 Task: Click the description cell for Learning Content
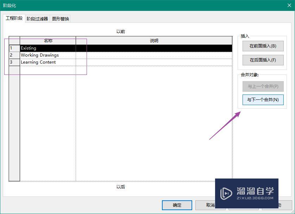[x=154, y=62]
